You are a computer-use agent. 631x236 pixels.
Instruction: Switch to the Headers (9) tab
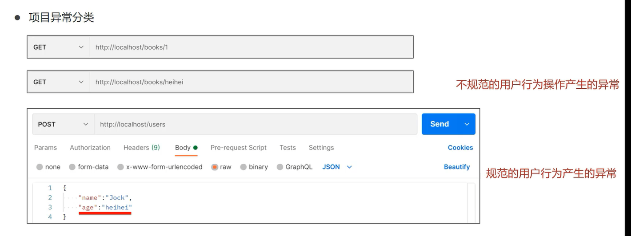141,148
